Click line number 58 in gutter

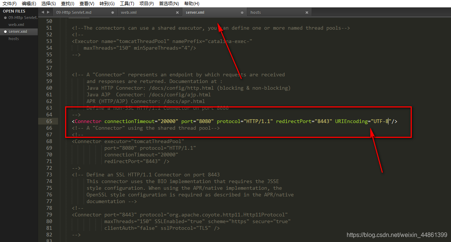click(x=49, y=74)
